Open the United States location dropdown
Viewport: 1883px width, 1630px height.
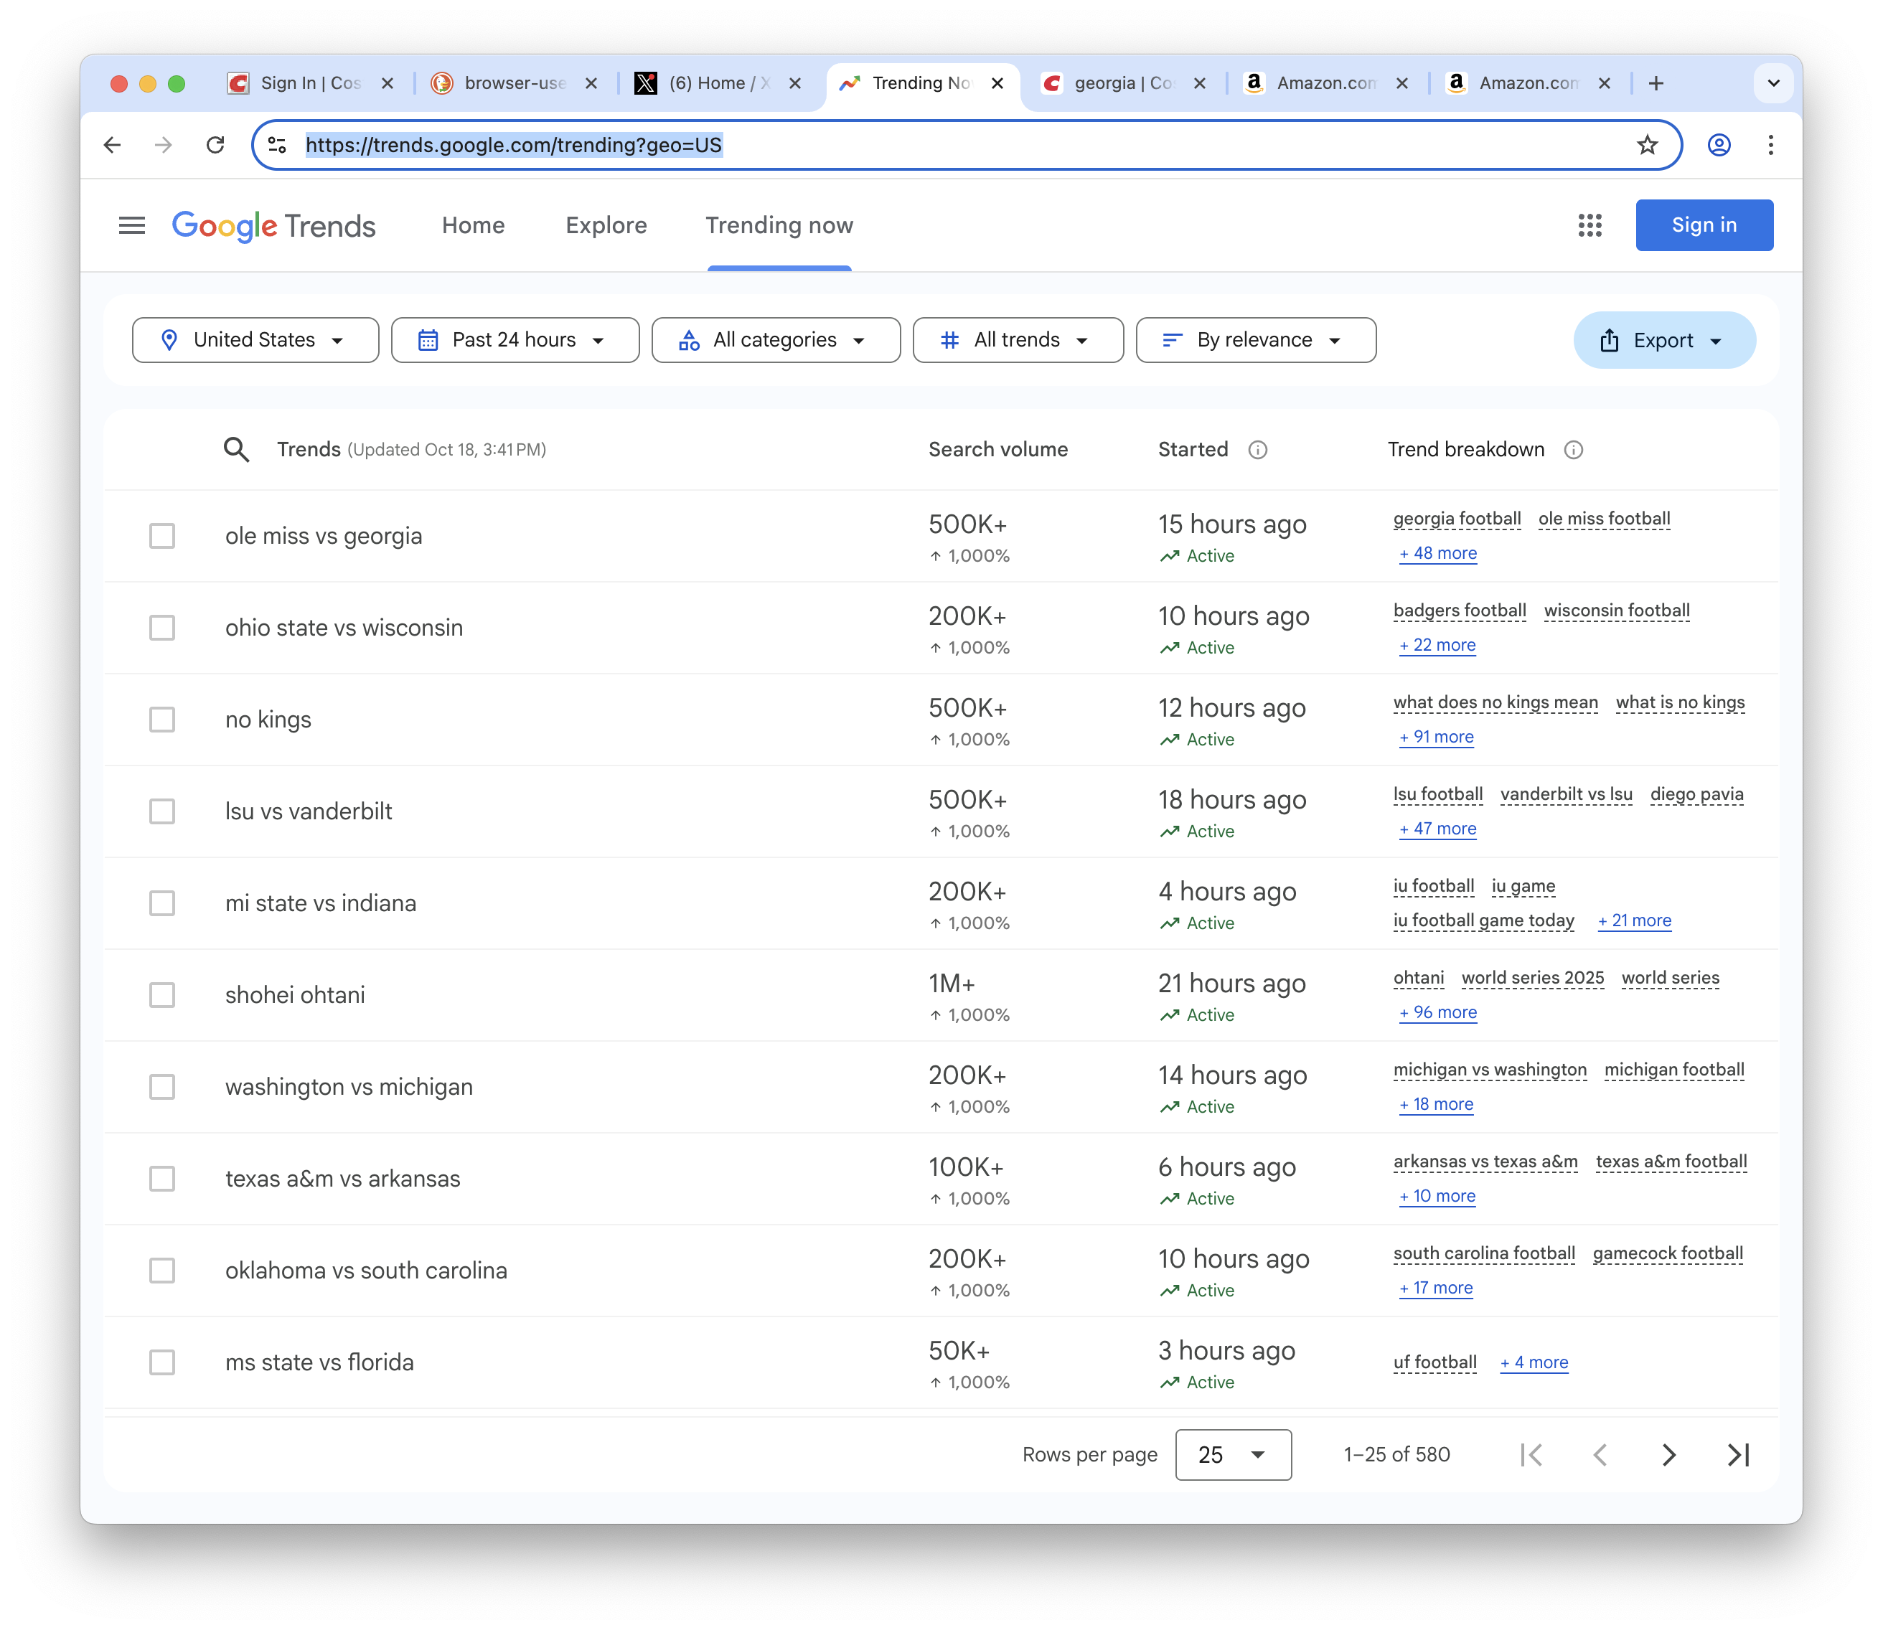click(255, 340)
